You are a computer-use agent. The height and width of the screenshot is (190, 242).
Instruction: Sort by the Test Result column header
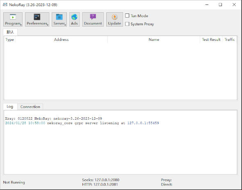click(x=211, y=40)
